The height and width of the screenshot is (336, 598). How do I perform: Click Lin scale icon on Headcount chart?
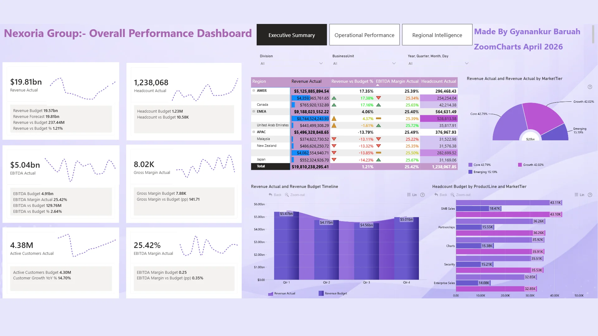(x=577, y=195)
